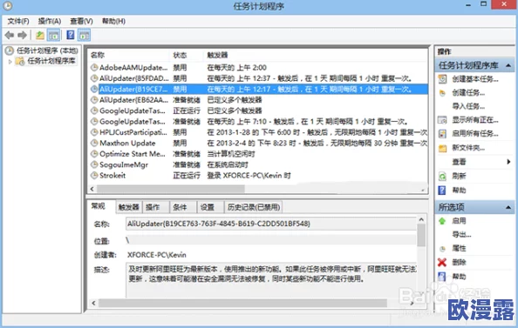Click the 创建基本任务 icon in actions pane
Screen dimensions: 518x328
click(442, 79)
